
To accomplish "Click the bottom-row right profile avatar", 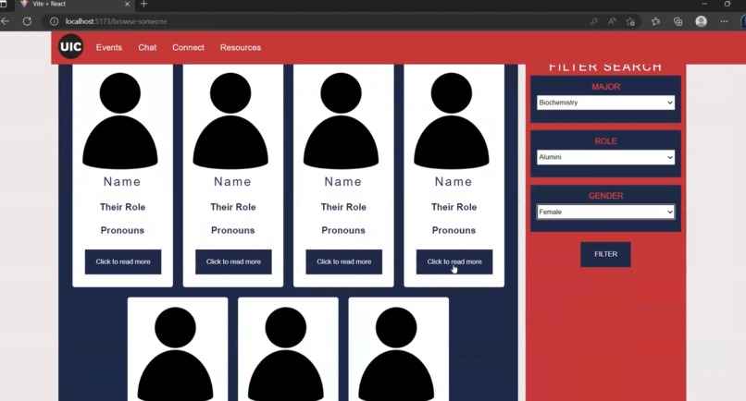I will point(396,354).
